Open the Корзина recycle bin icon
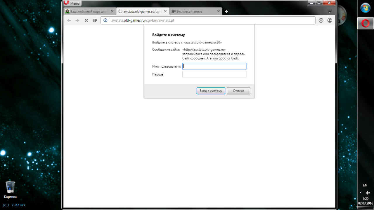The width and height of the screenshot is (374, 210). point(10,190)
